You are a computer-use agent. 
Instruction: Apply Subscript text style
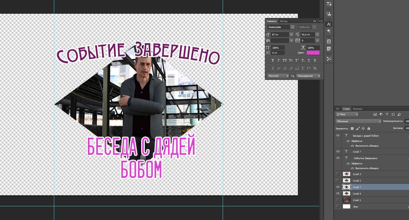(303, 60)
